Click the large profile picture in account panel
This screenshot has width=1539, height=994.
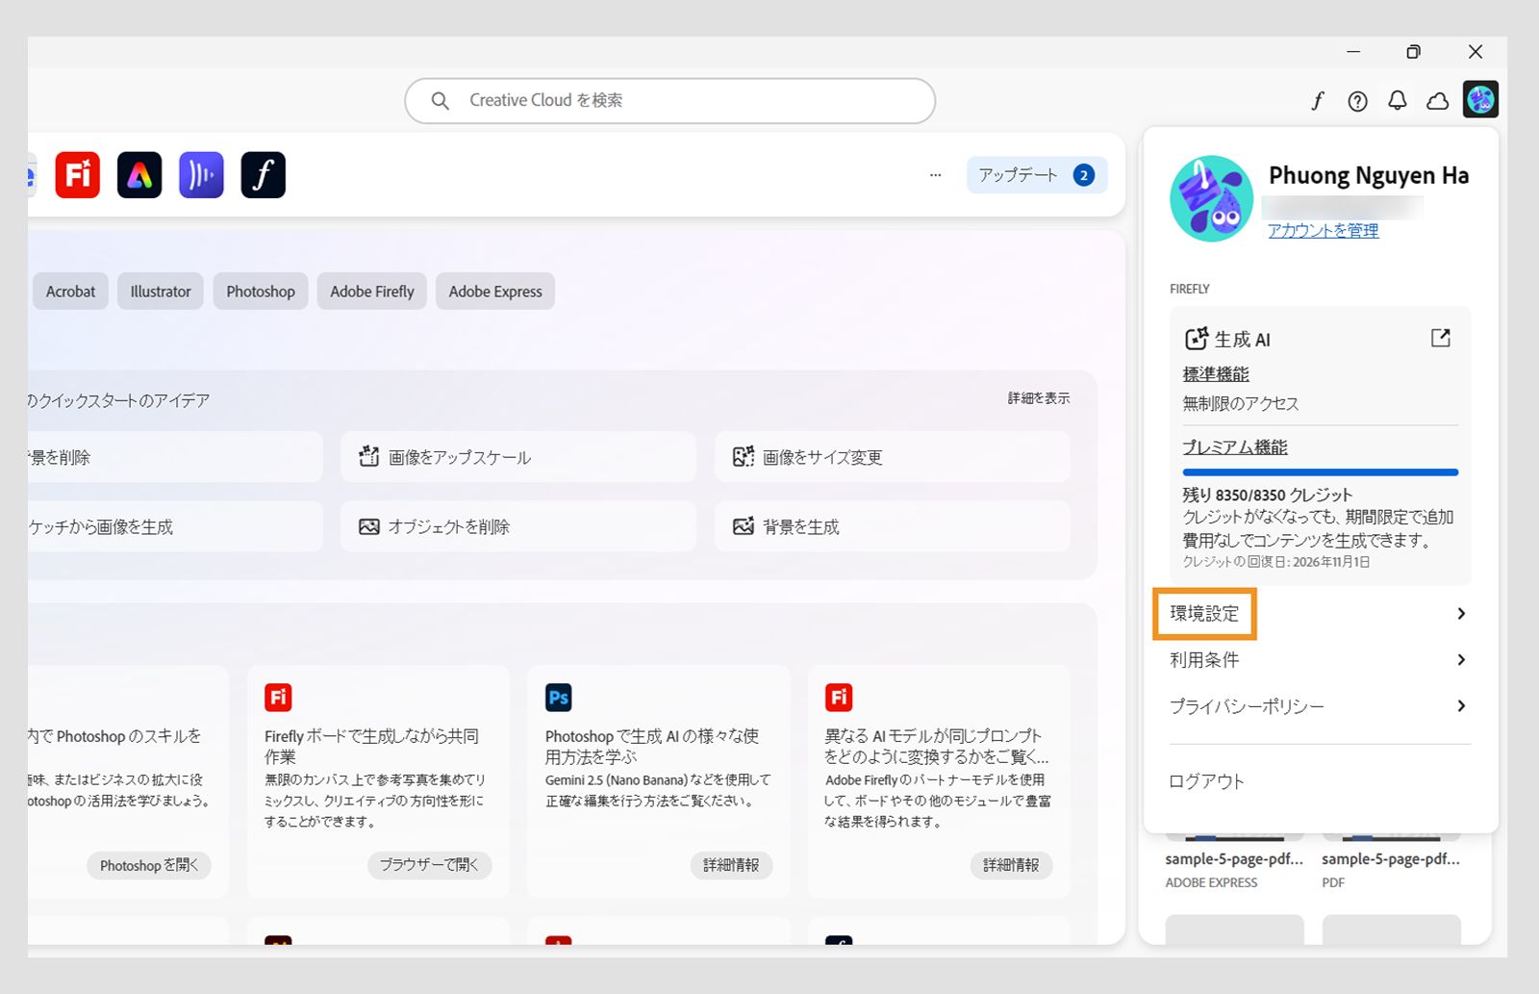(1211, 198)
